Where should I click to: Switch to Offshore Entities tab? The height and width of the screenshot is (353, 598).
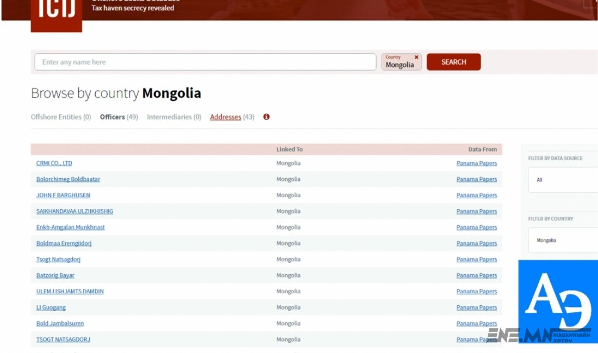tap(61, 117)
